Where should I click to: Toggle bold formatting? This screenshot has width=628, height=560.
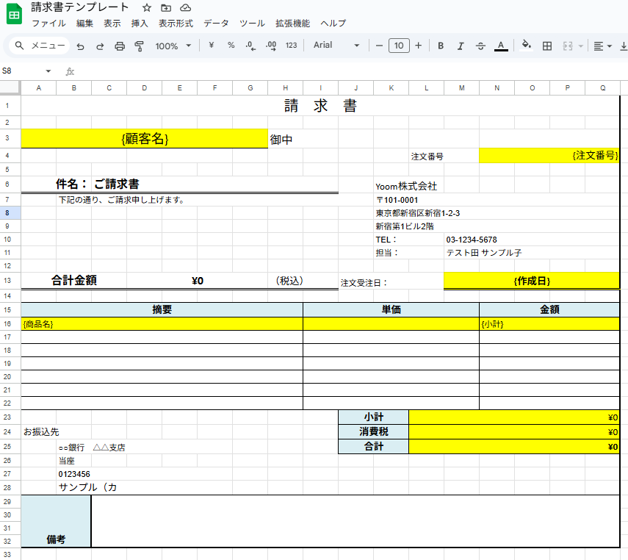pos(441,46)
